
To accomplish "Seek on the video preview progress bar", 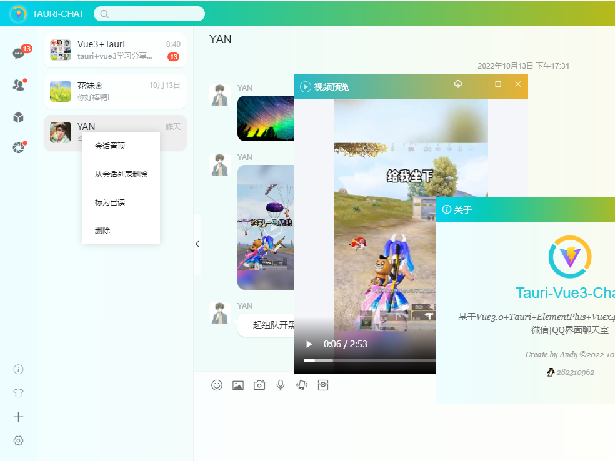I will pyautogui.click(x=369, y=360).
